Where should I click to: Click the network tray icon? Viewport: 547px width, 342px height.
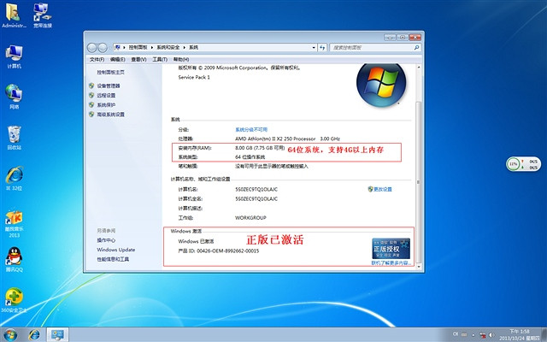pyautogui.click(x=483, y=335)
